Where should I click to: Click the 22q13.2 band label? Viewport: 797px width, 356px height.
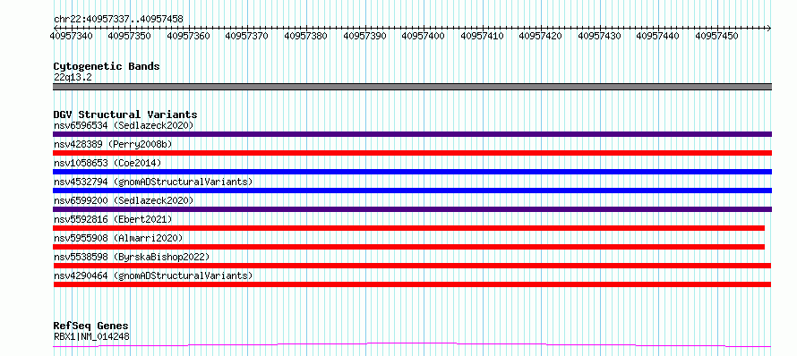coord(73,78)
